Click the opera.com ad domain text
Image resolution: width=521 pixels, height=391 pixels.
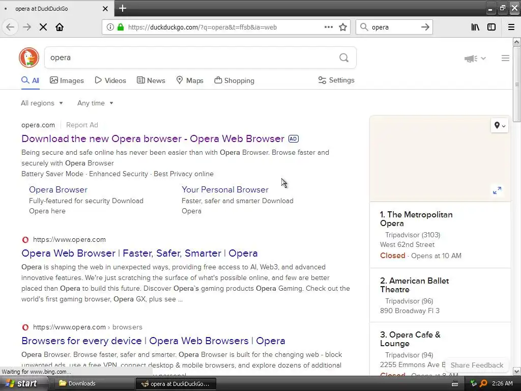38,125
